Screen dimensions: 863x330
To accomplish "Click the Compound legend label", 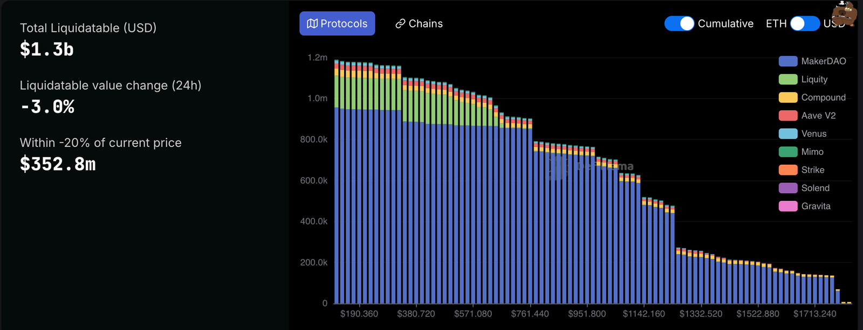I will coord(823,97).
